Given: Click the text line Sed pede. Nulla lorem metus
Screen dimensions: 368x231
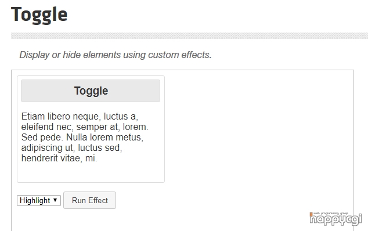Looking at the screenshot, I should [82, 138].
